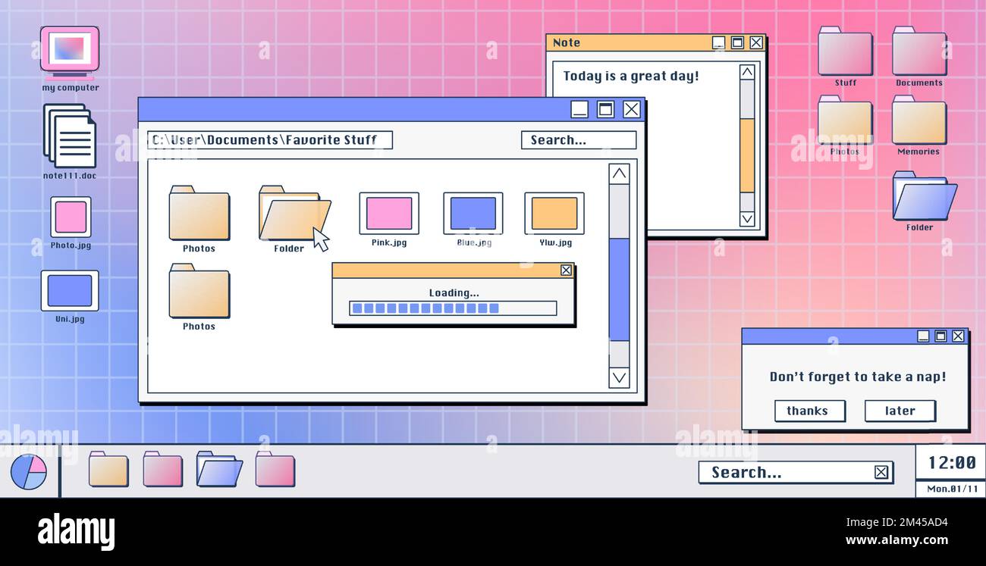Close the Favorite Stuff file window
The height and width of the screenshot is (566, 986).
tap(632, 110)
